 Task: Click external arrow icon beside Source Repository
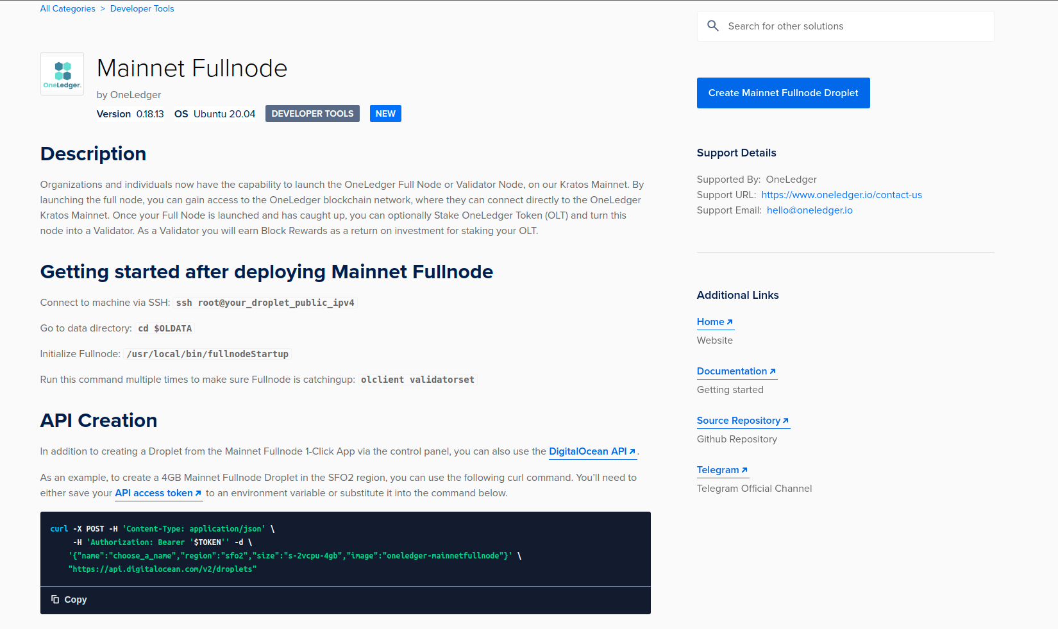pos(785,421)
